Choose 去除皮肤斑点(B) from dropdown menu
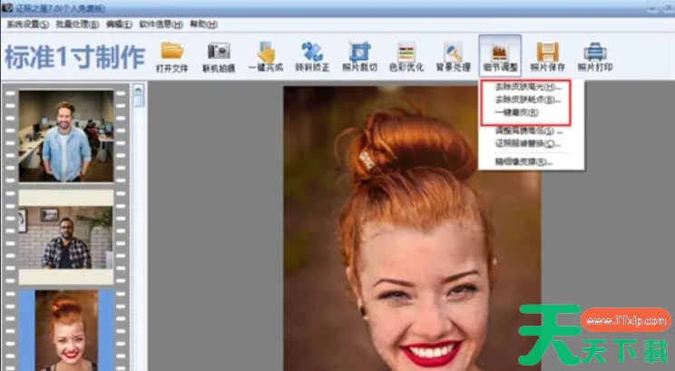The width and height of the screenshot is (675, 371). [523, 100]
